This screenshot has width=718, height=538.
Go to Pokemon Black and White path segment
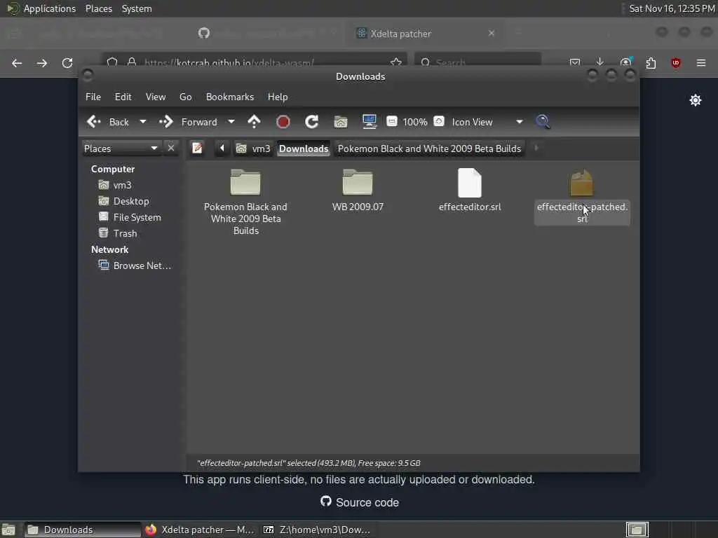click(x=430, y=149)
